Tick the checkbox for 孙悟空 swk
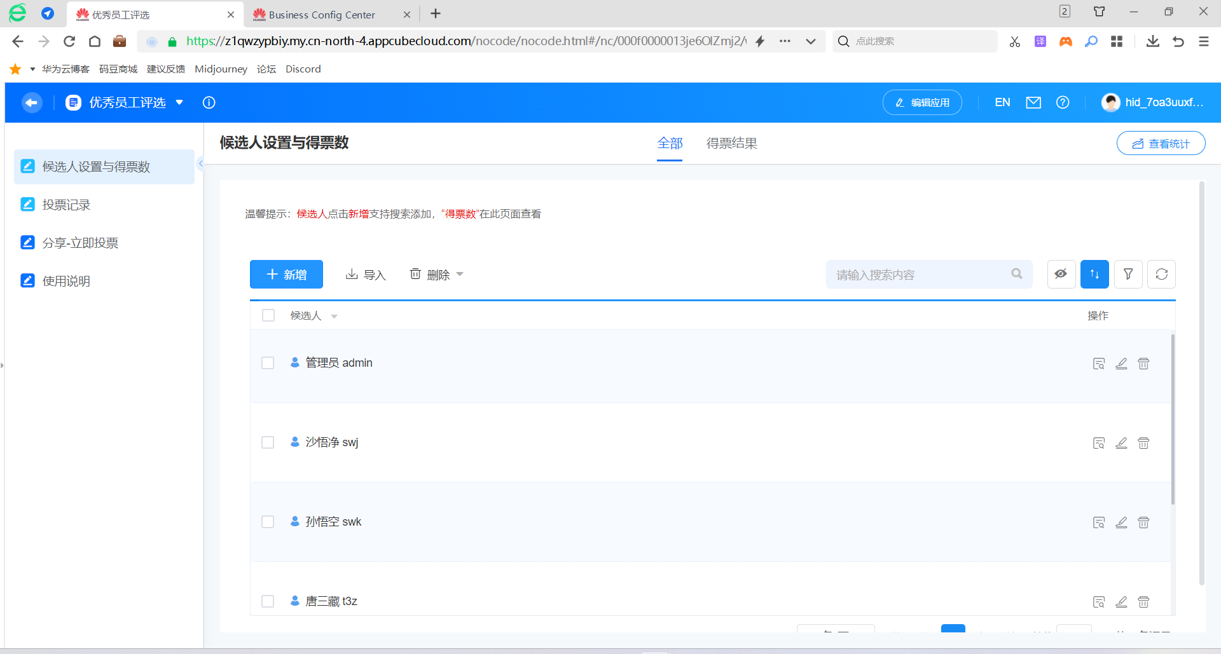Screen dimensions: 1221x654 coord(268,522)
